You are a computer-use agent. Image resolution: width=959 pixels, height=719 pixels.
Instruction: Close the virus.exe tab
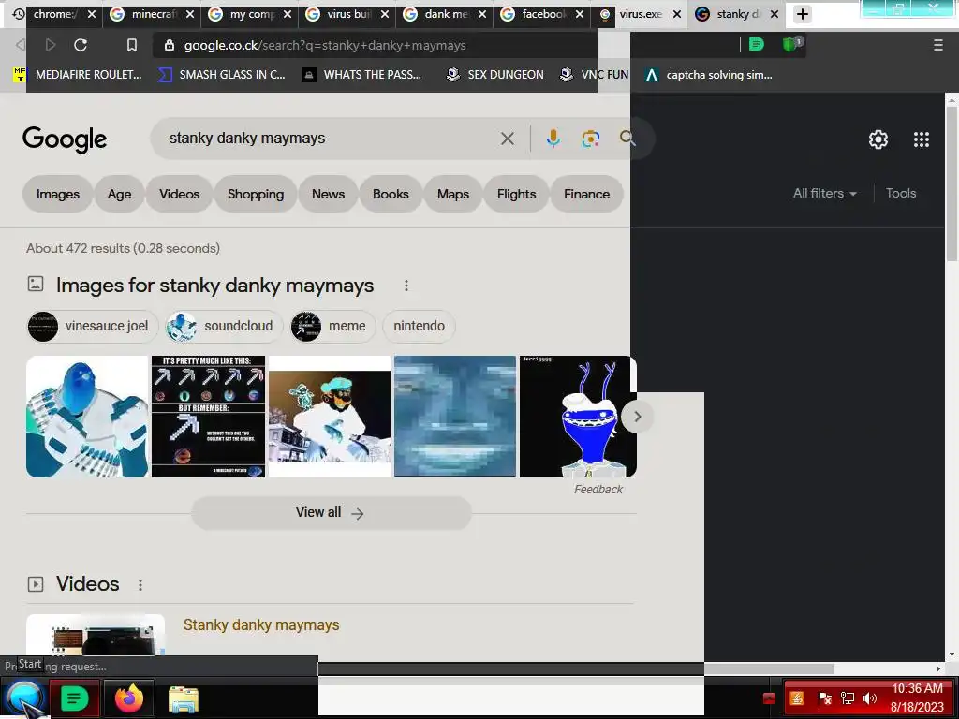click(x=677, y=14)
